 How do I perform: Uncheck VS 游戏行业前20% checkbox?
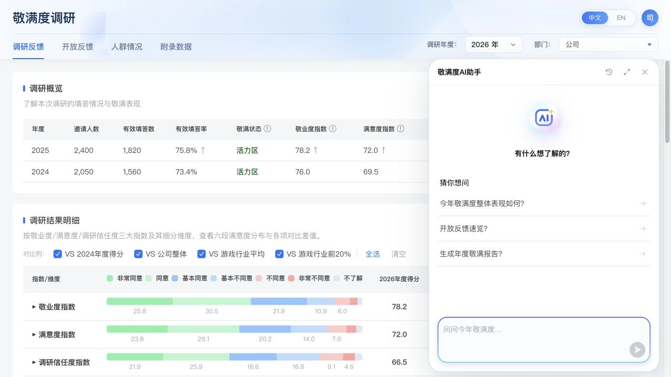279,254
